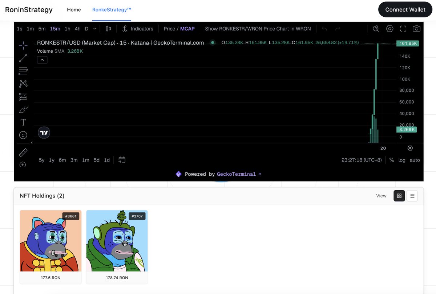Set chart range to 5y
436x294 pixels.
(x=42, y=160)
